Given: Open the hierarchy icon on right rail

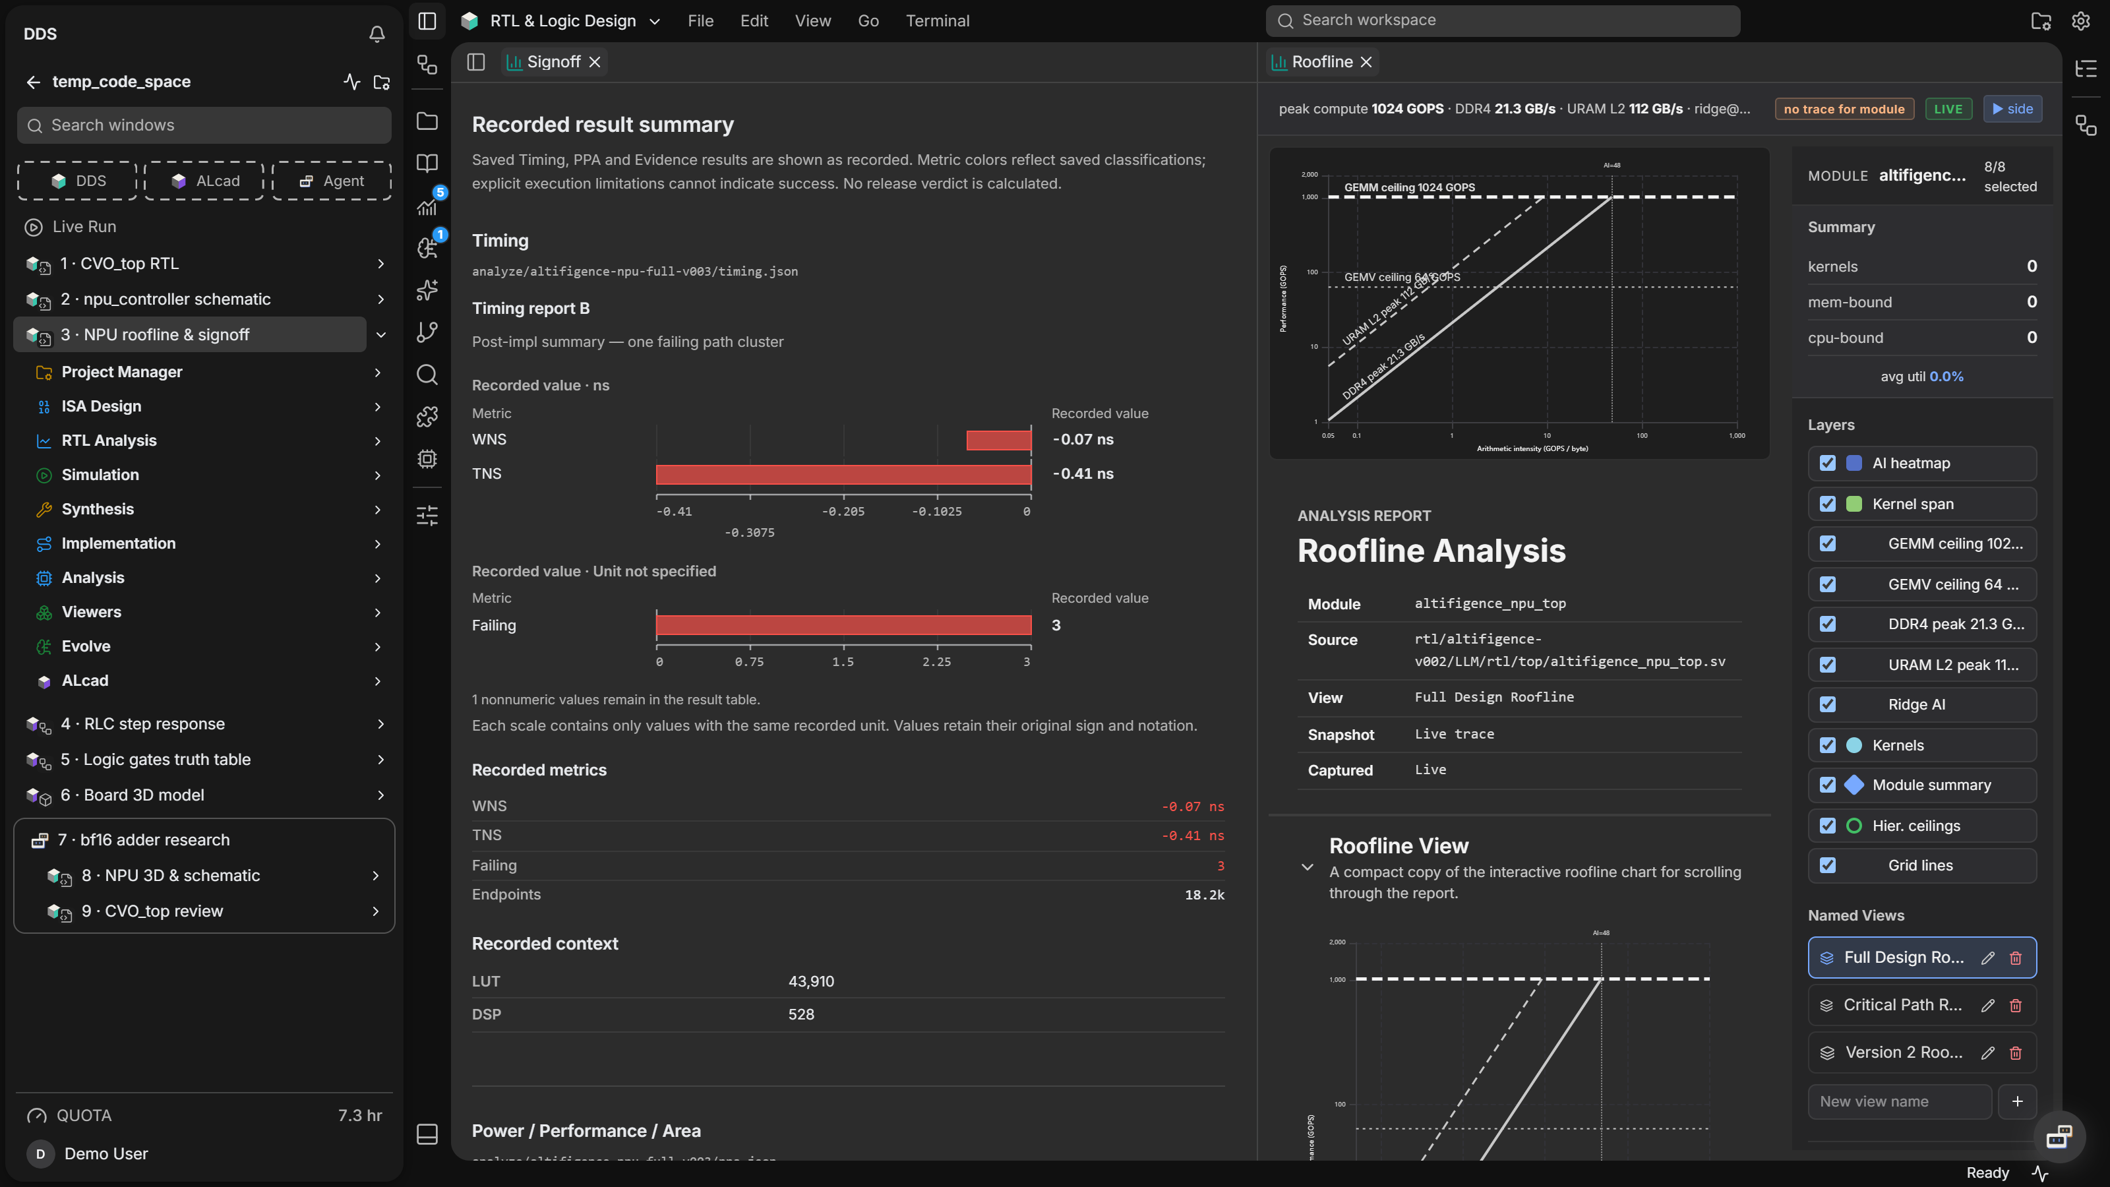Looking at the screenshot, I should pos(2086,125).
